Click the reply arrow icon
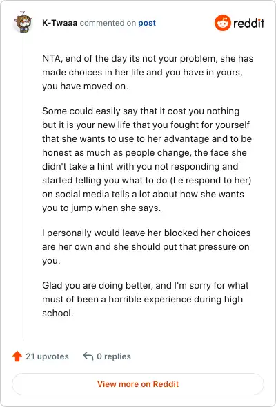Image resolution: width=276 pixels, height=407 pixels. click(88, 356)
